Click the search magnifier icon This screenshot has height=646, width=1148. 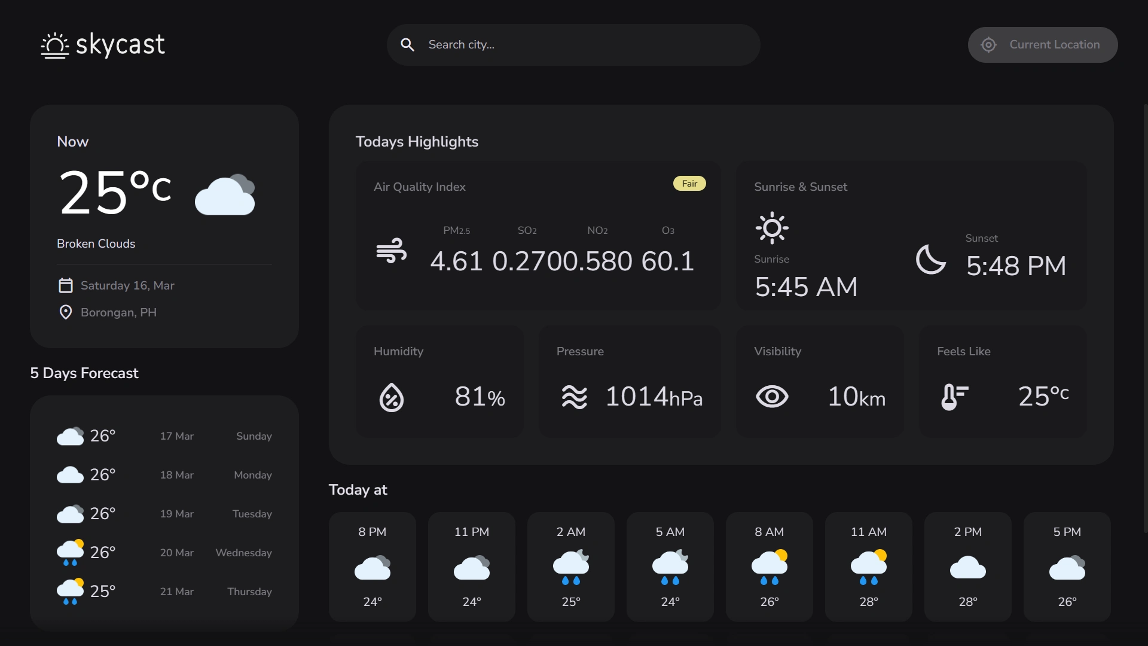(x=407, y=45)
